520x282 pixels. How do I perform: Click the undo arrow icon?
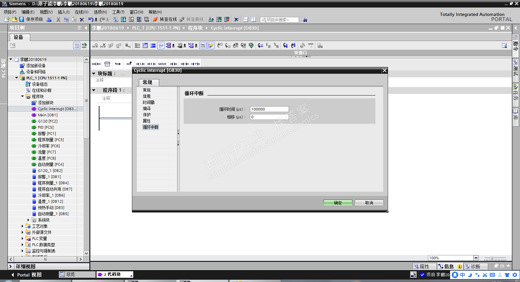tap(91, 19)
